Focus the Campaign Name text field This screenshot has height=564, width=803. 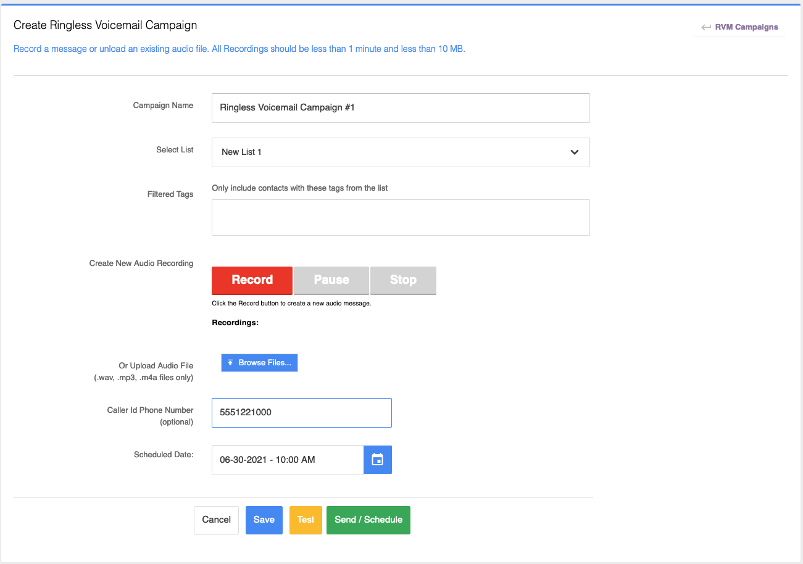coord(400,108)
